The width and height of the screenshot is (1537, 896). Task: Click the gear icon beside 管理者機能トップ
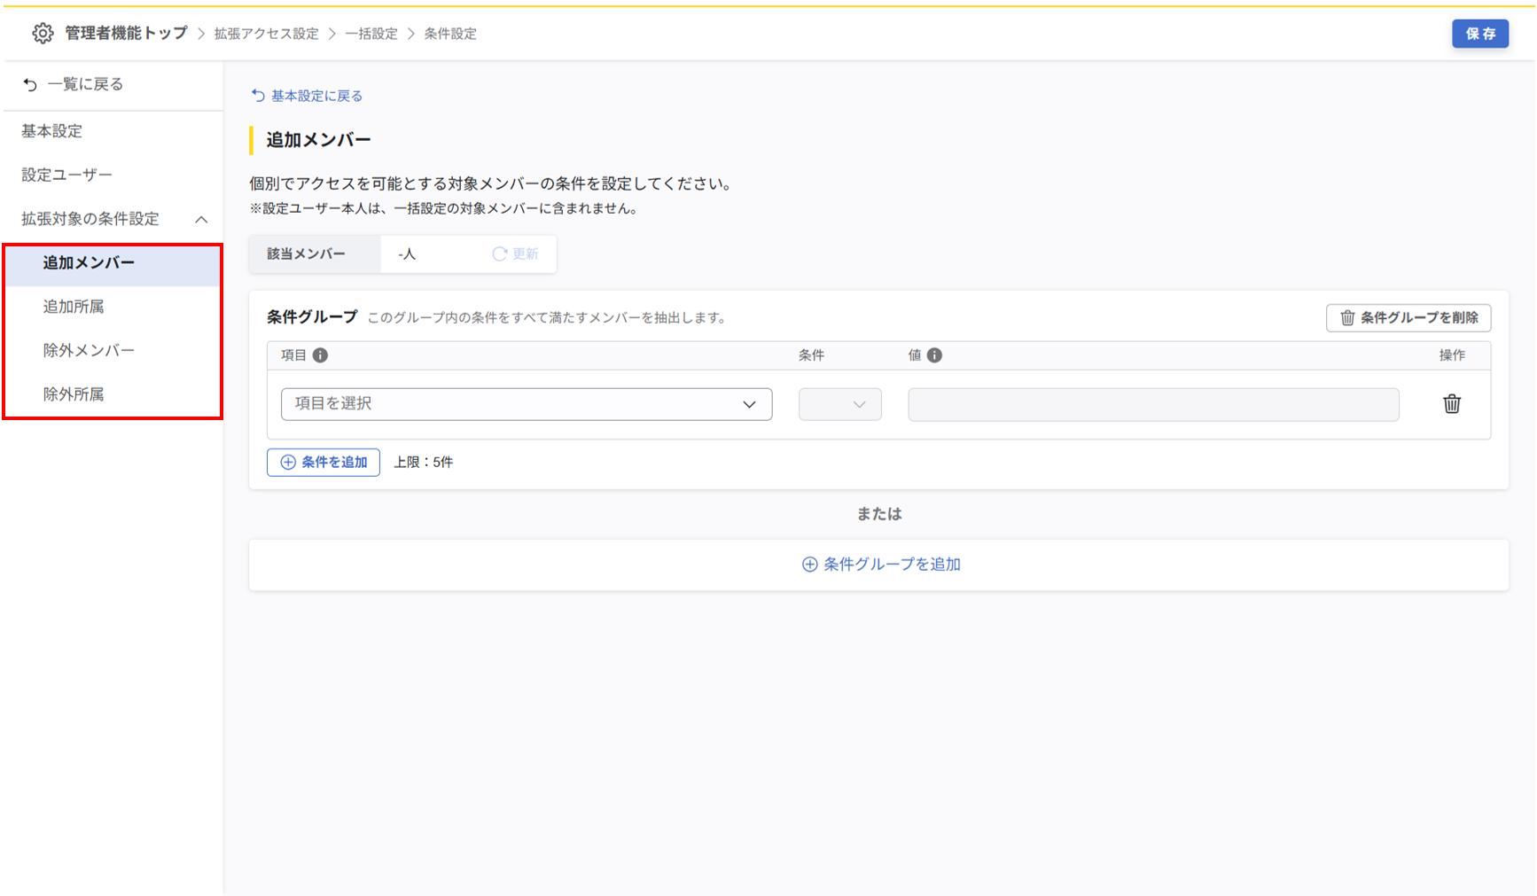(43, 34)
